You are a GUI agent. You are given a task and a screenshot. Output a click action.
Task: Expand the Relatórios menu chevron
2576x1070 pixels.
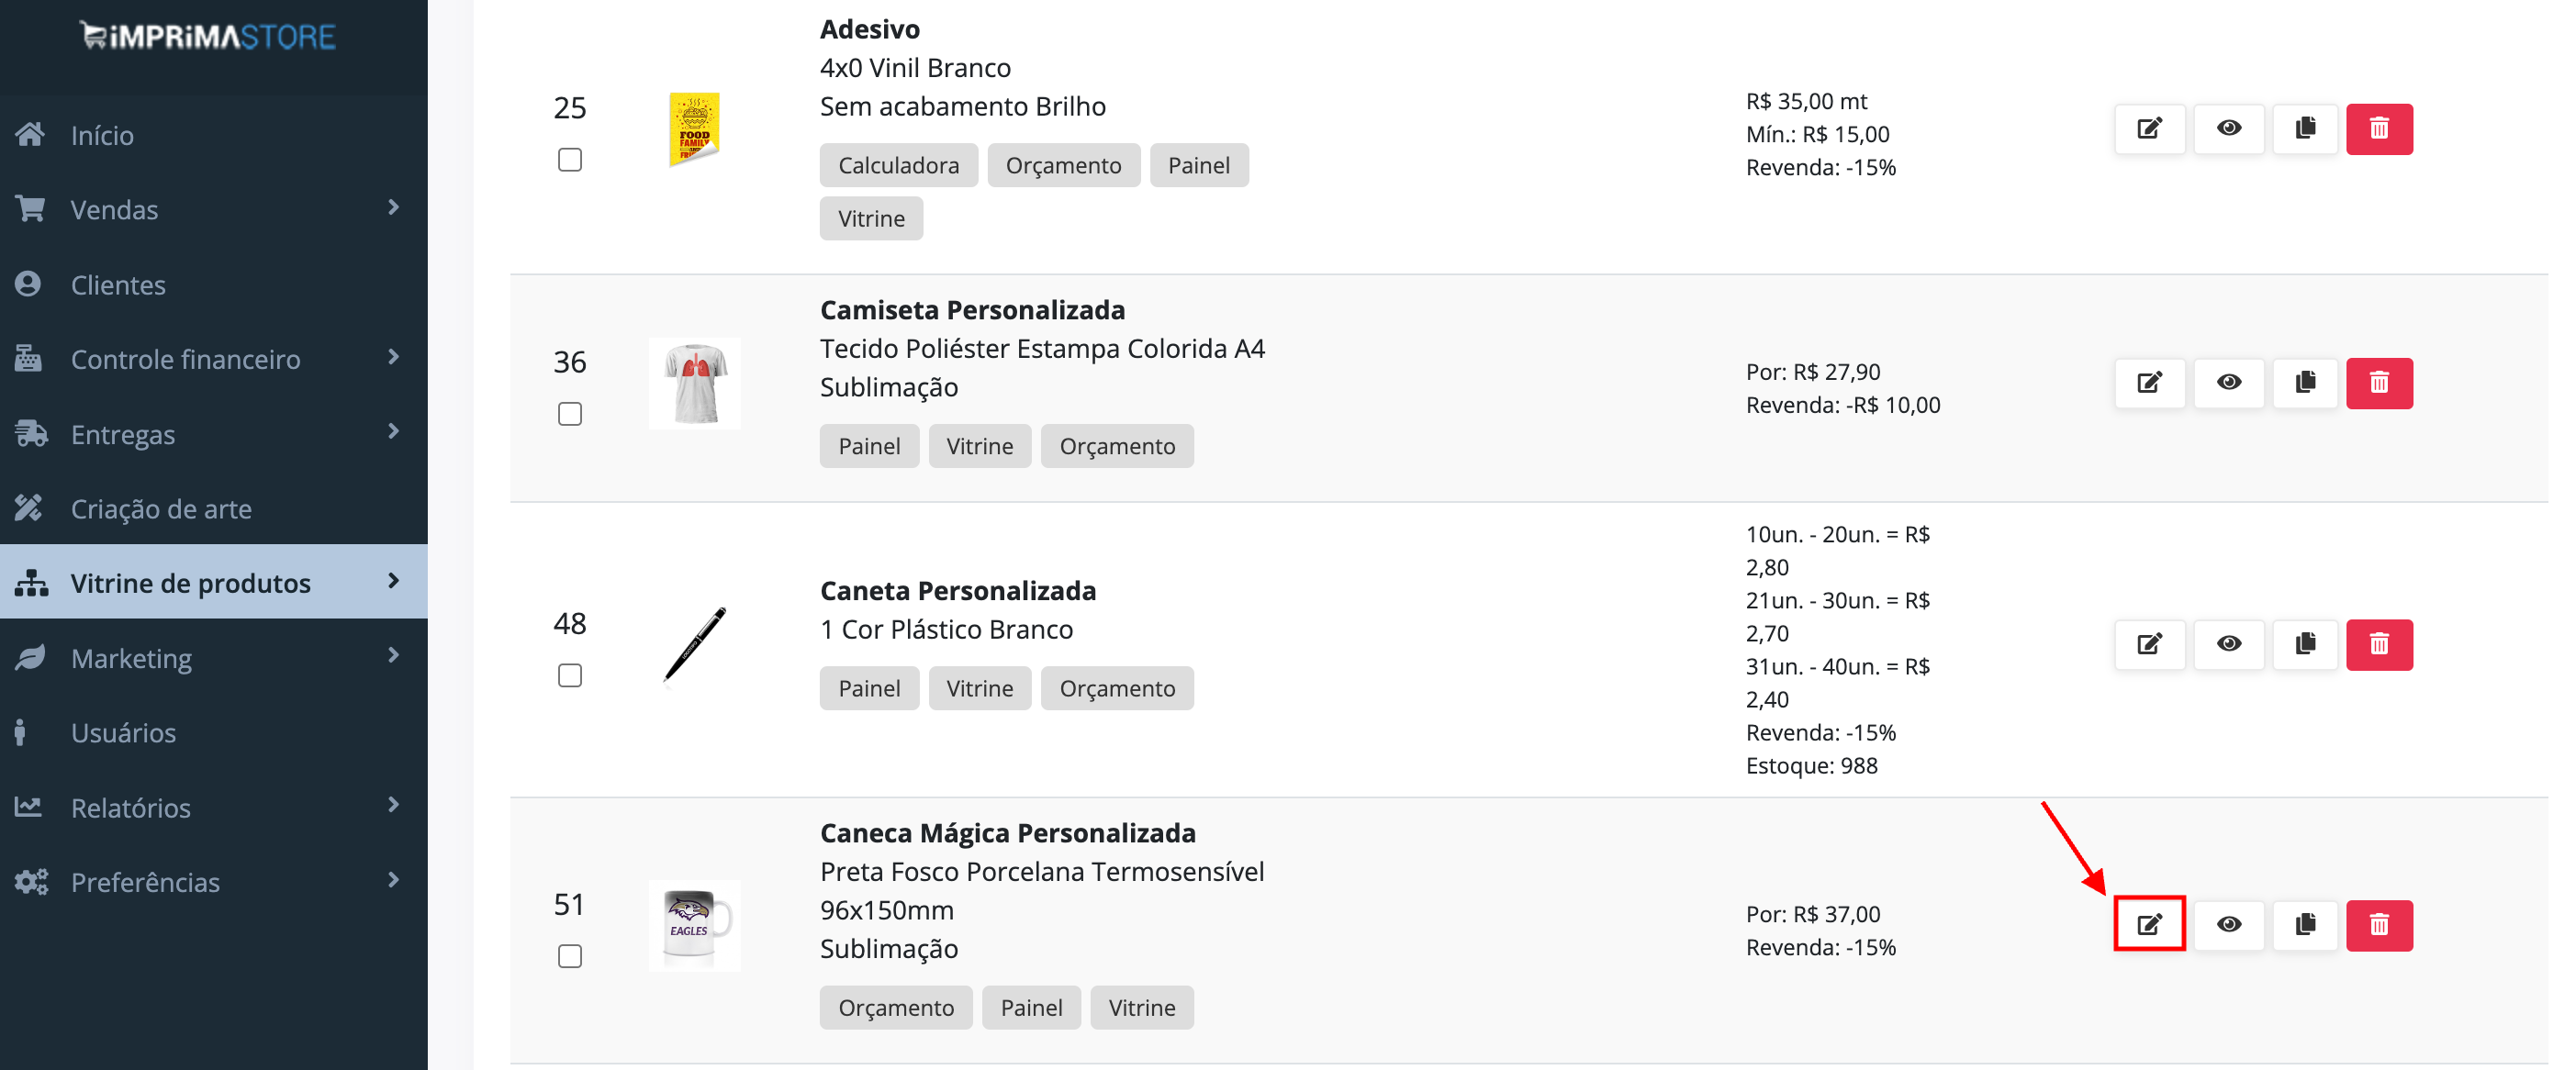pyautogui.click(x=393, y=806)
